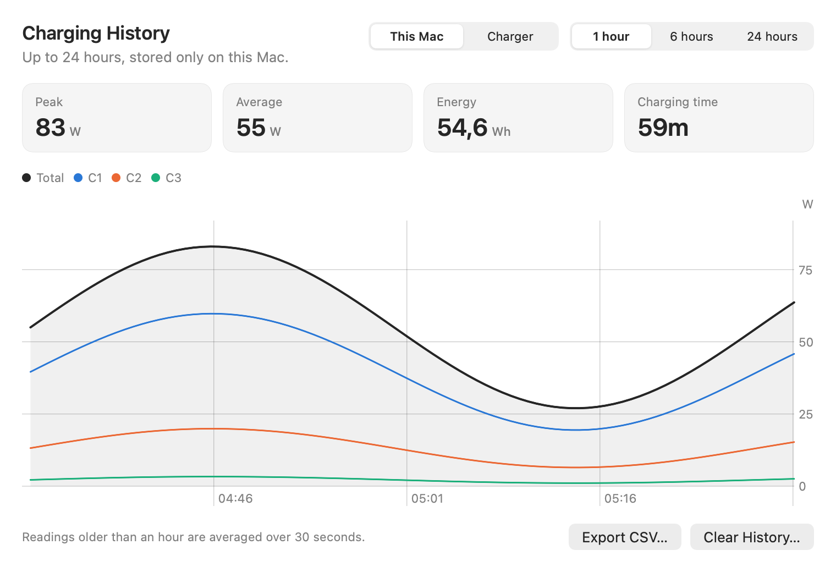The height and width of the screenshot is (572, 836).
Task: Click the 50 axis value
Action: coord(806,342)
